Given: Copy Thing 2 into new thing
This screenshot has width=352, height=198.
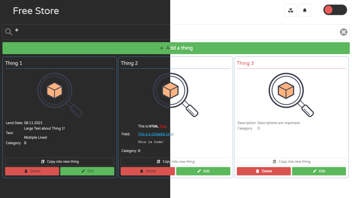Looking at the screenshot, I should tap(175, 162).
